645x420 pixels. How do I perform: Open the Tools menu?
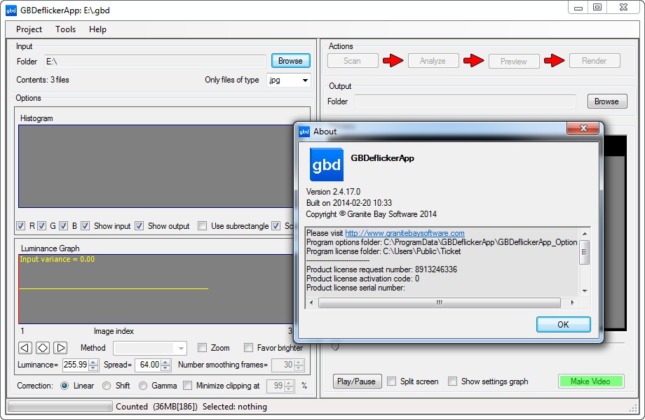click(66, 29)
